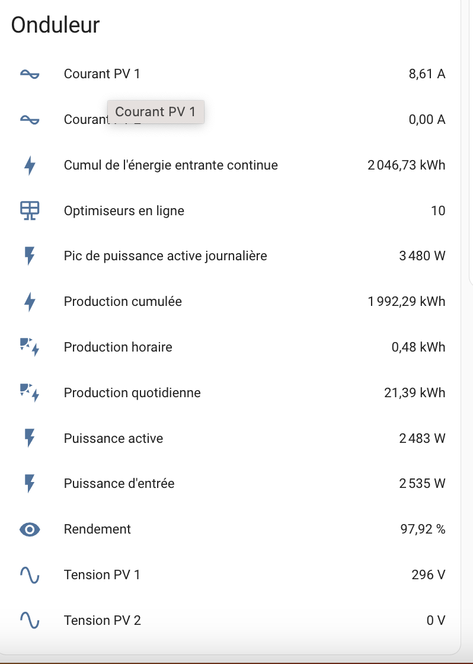The width and height of the screenshot is (473, 664).
Task: Click the solar power icon beside Production quotidienne
Action: click(30, 392)
